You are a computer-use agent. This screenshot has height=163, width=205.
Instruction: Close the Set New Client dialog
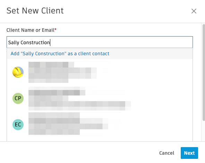coord(194,11)
